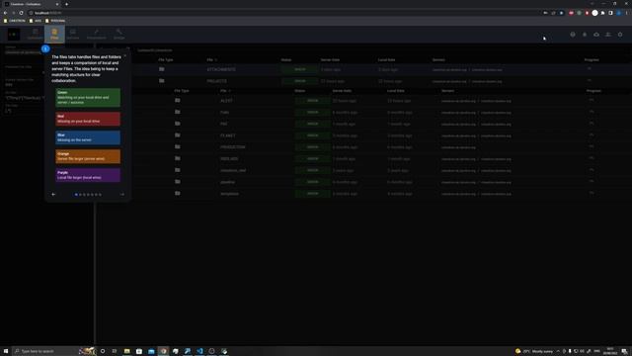Click the green status badge for ATTACHMENTS

click(x=299, y=69)
